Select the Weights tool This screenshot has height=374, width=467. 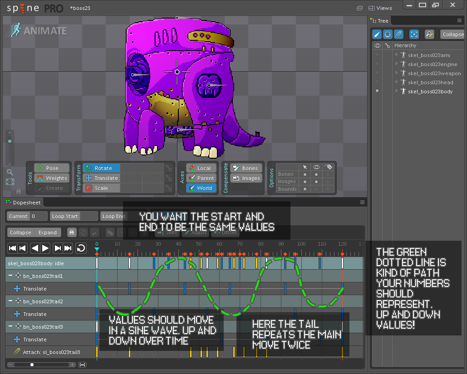52,178
